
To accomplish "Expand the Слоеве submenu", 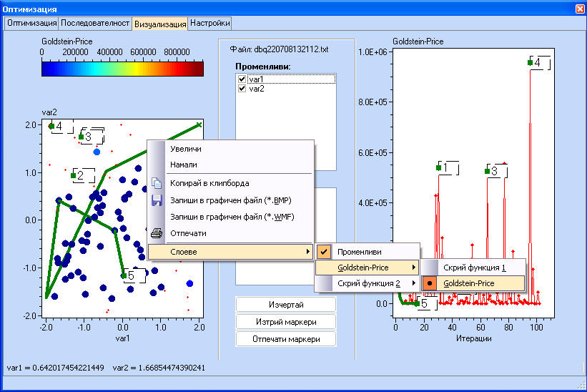I will click(x=230, y=252).
